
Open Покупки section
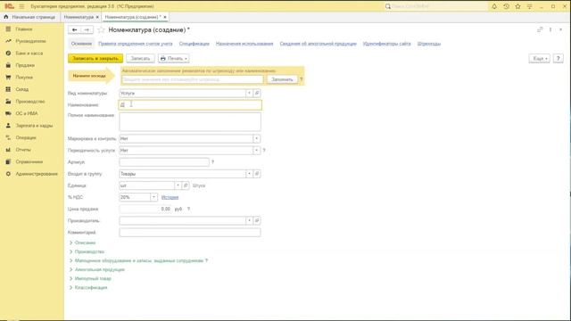pyautogui.click(x=24, y=78)
